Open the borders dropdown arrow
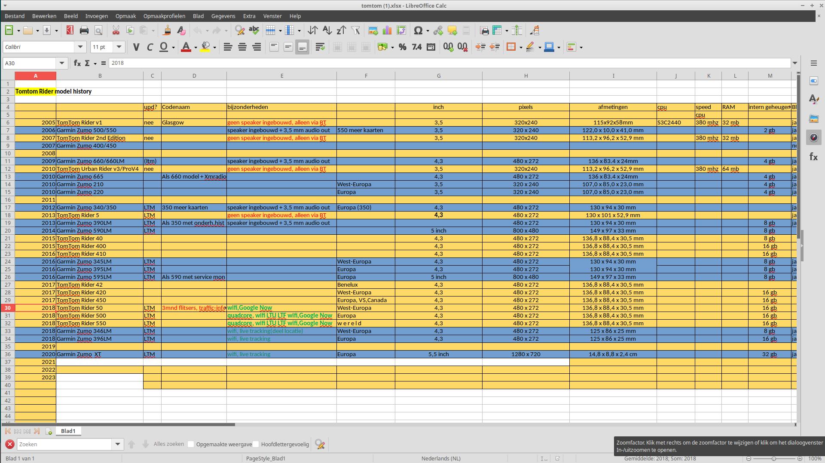This screenshot has width=825, height=463. 521,47
